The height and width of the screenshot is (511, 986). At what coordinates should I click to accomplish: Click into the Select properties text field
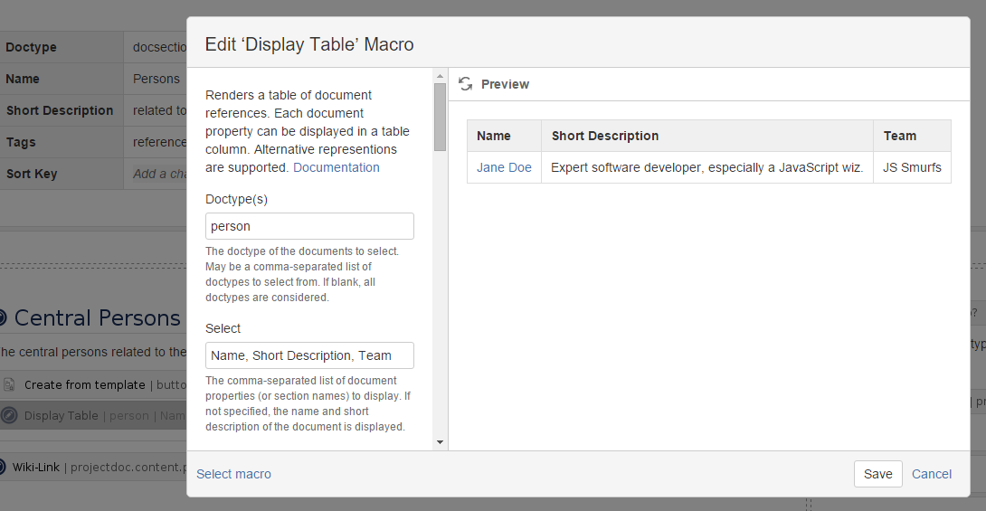click(x=309, y=355)
